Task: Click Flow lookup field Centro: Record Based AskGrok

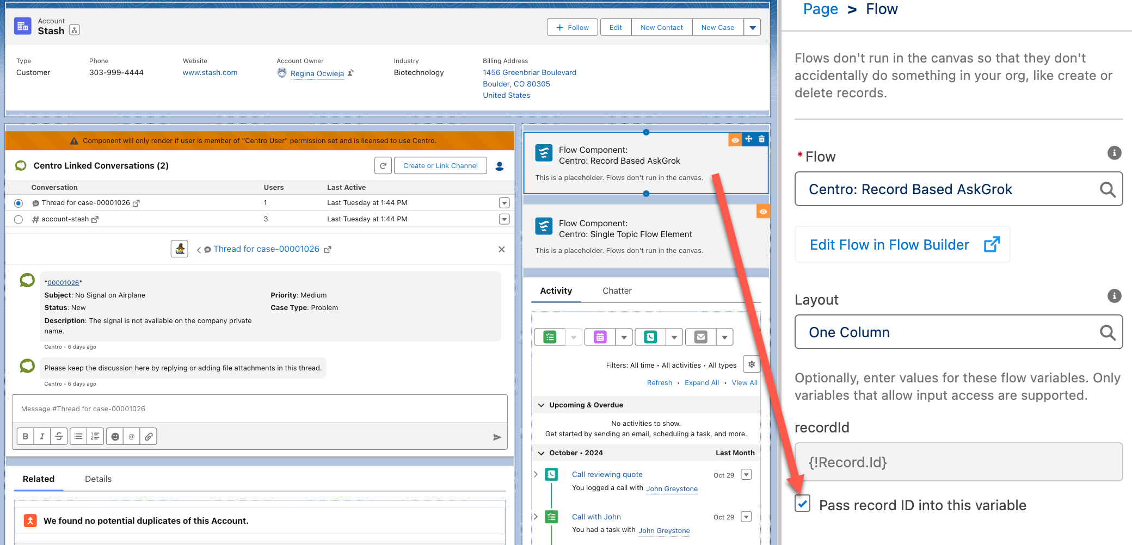Action: coord(958,189)
